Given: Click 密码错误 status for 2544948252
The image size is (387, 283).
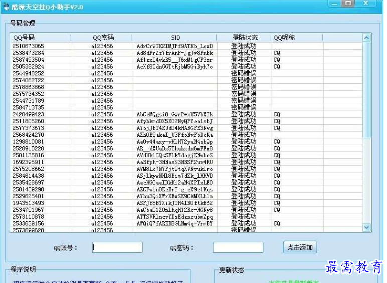Looking at the screenshot, I should pos(244,73).
